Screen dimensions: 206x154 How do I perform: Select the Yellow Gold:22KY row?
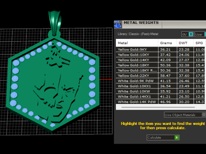click(x=160, y=76)
